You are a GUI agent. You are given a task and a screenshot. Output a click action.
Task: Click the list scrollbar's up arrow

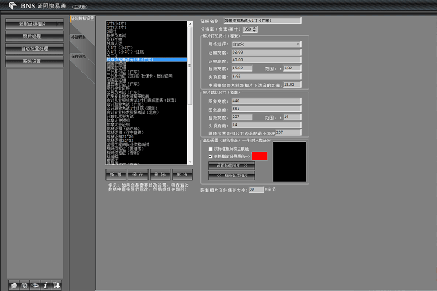pyautogui.click(x=190, y=24)
